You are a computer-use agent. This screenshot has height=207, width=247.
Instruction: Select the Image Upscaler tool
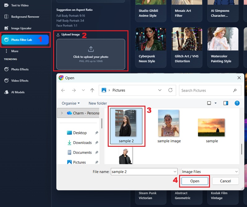click(x=19, y=28)
